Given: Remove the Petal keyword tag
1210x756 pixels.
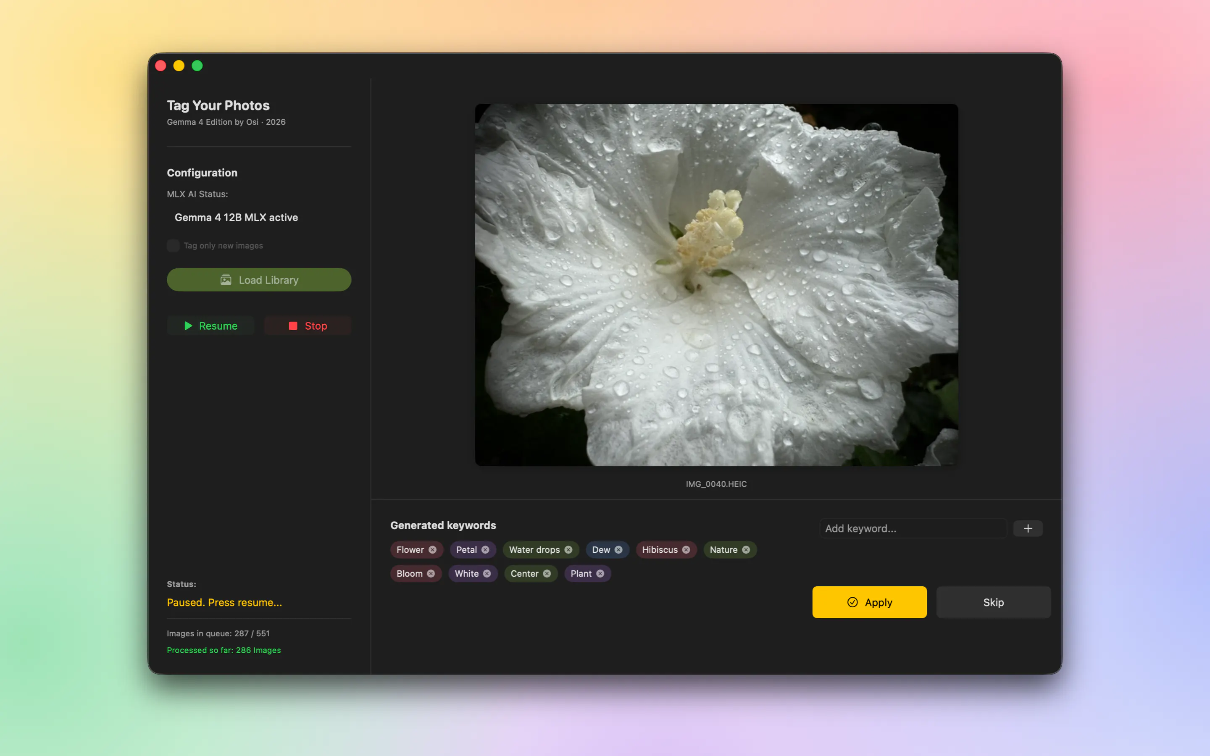Looking at the screenshot, I should point(485,549).
